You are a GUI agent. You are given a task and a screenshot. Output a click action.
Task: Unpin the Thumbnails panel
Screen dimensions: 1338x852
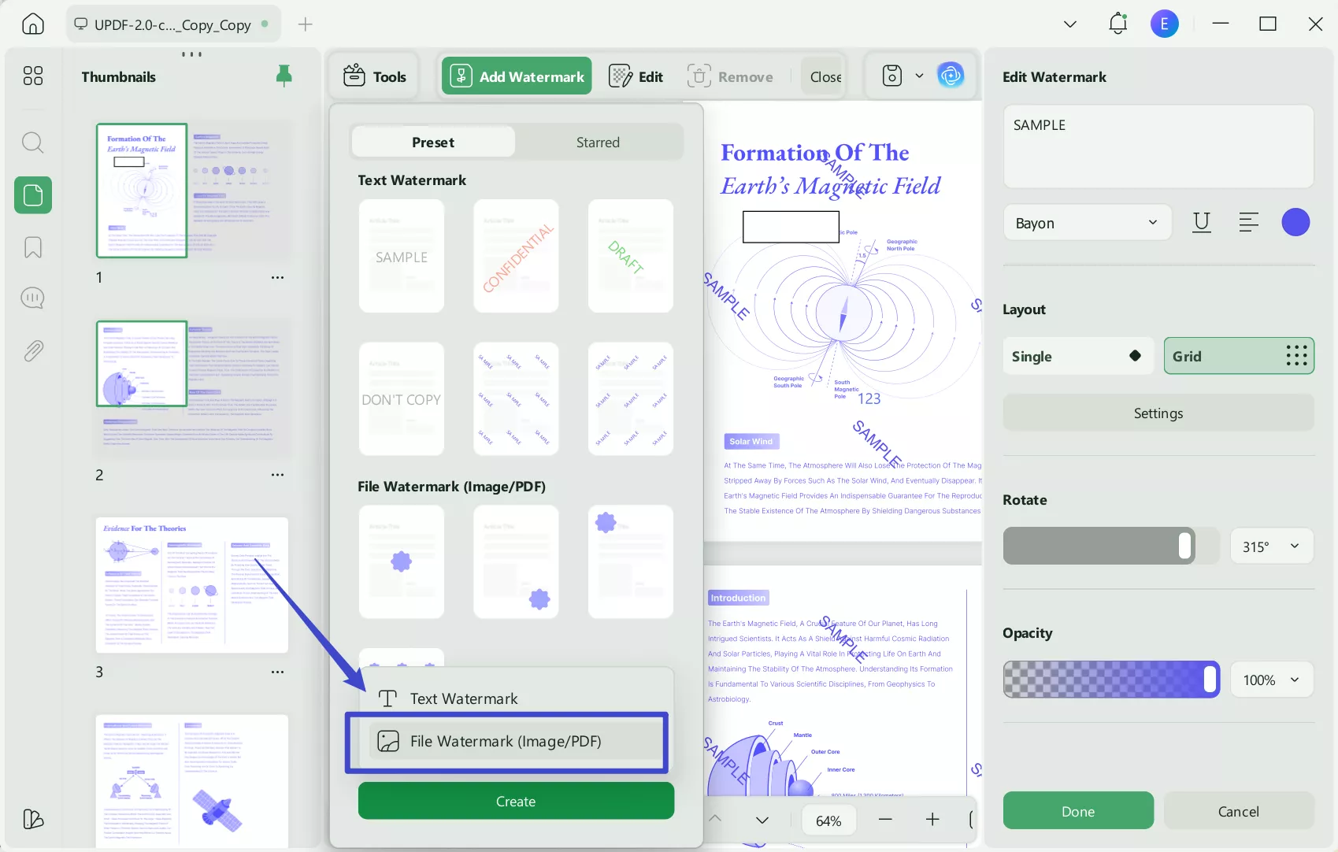(284, 76)
